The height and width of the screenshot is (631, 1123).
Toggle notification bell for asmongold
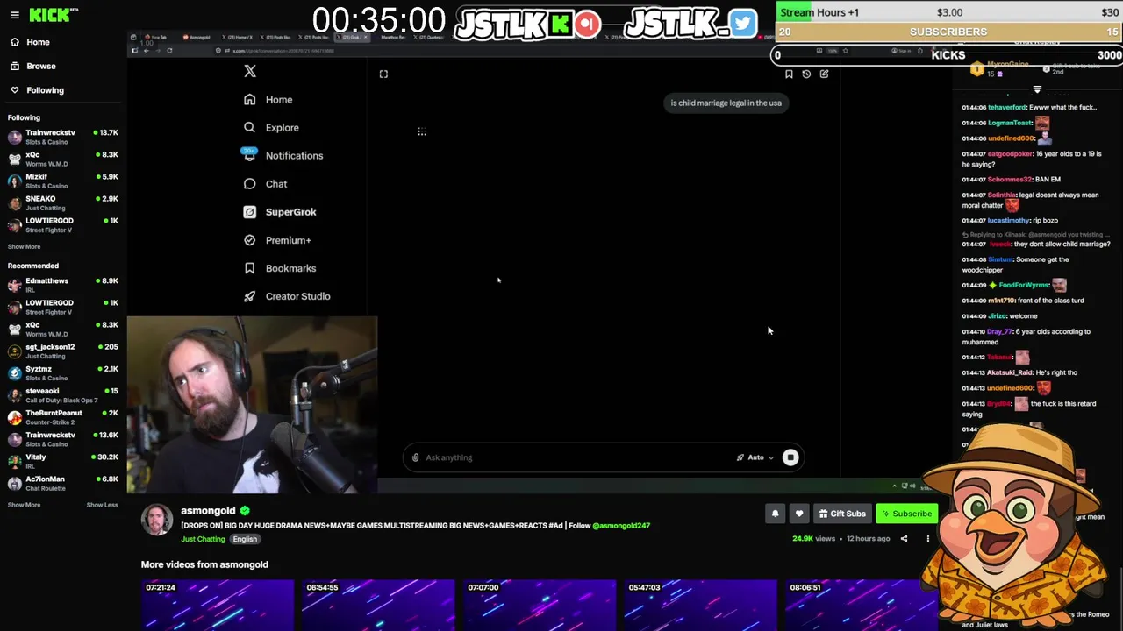[x=775, y=514]
